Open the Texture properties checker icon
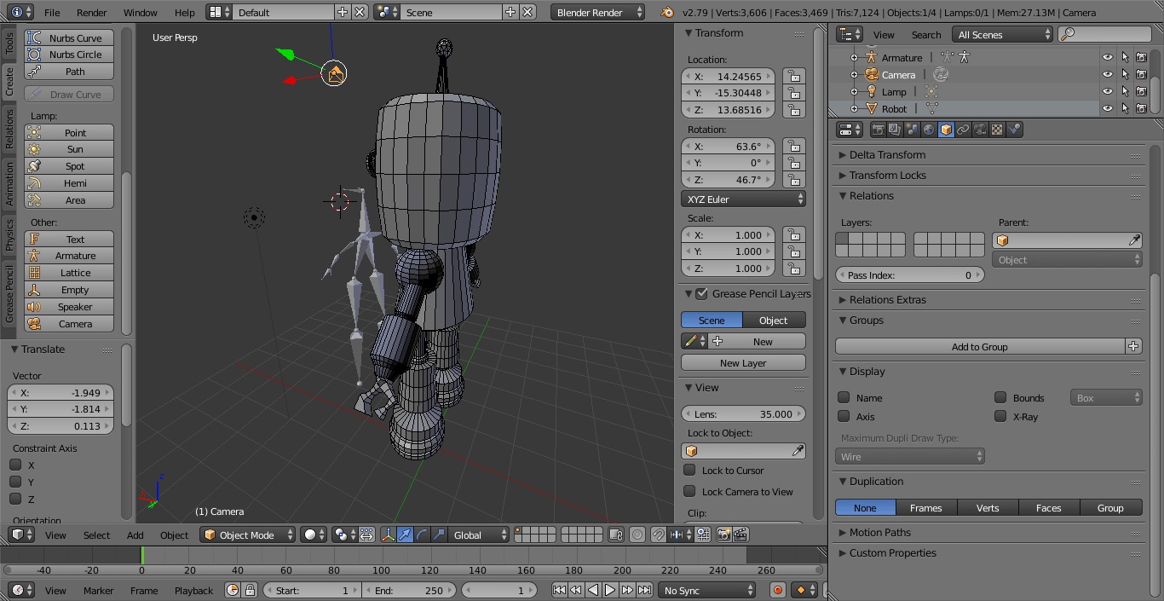 click(997, 130)
